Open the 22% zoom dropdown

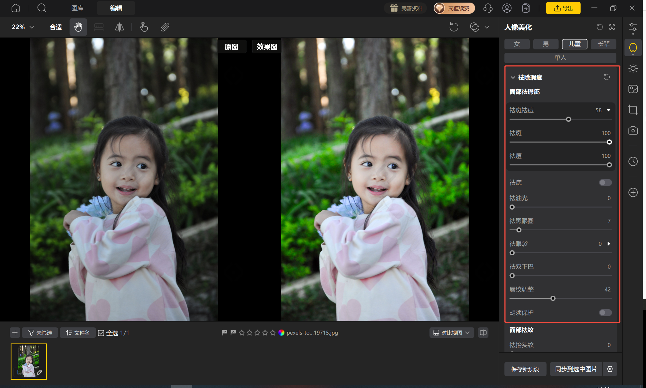coord(23,27)
